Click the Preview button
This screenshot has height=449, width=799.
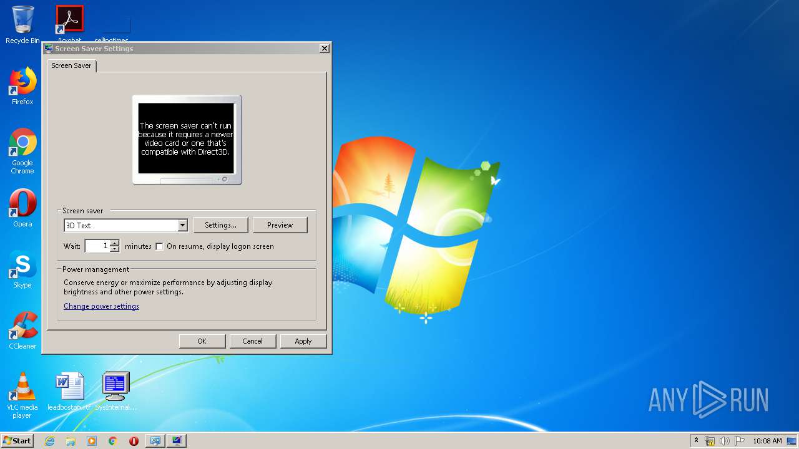(280, 225)
